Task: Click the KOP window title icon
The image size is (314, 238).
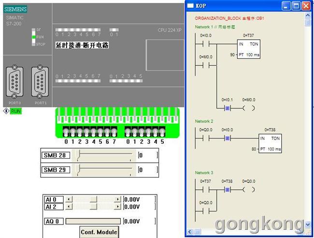Action: coord(190,6)
